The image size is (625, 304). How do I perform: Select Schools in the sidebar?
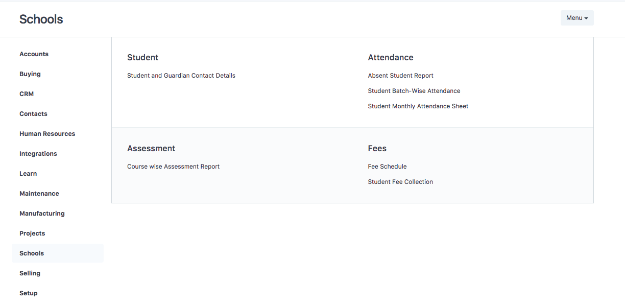[32, 253]
